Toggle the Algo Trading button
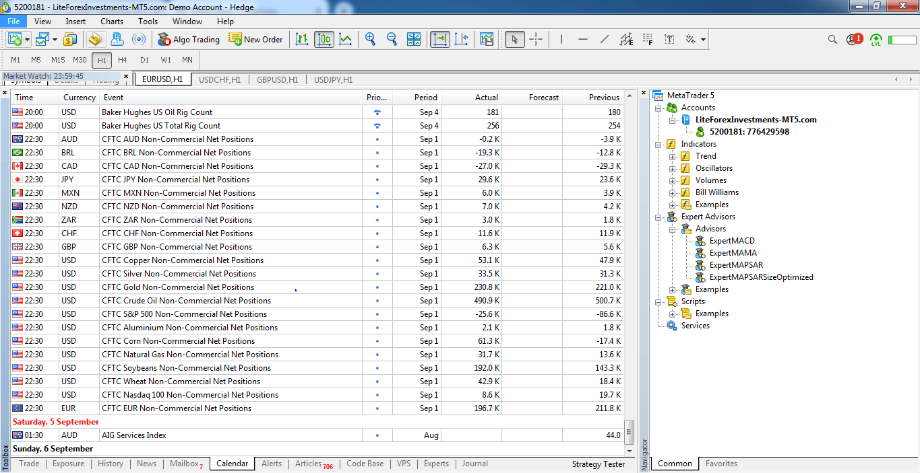Image resolution: width=920 pixels, height=473 pixels. (x=189, y=40)
